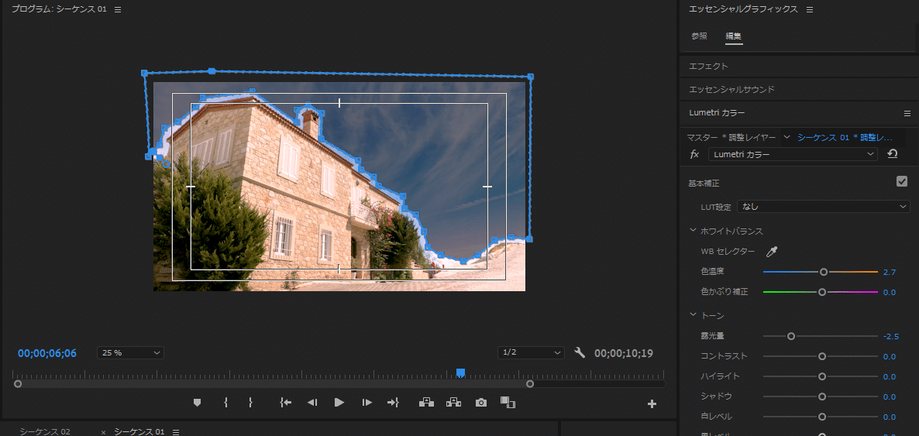The image size is (919, 436).
Task: Click the シーケンス 01 * 調整レ... link
Action: tap(845, 137)
